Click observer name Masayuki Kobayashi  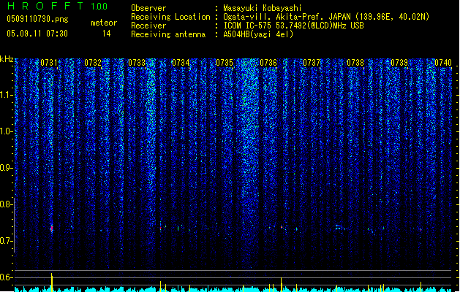coord(263,8)
